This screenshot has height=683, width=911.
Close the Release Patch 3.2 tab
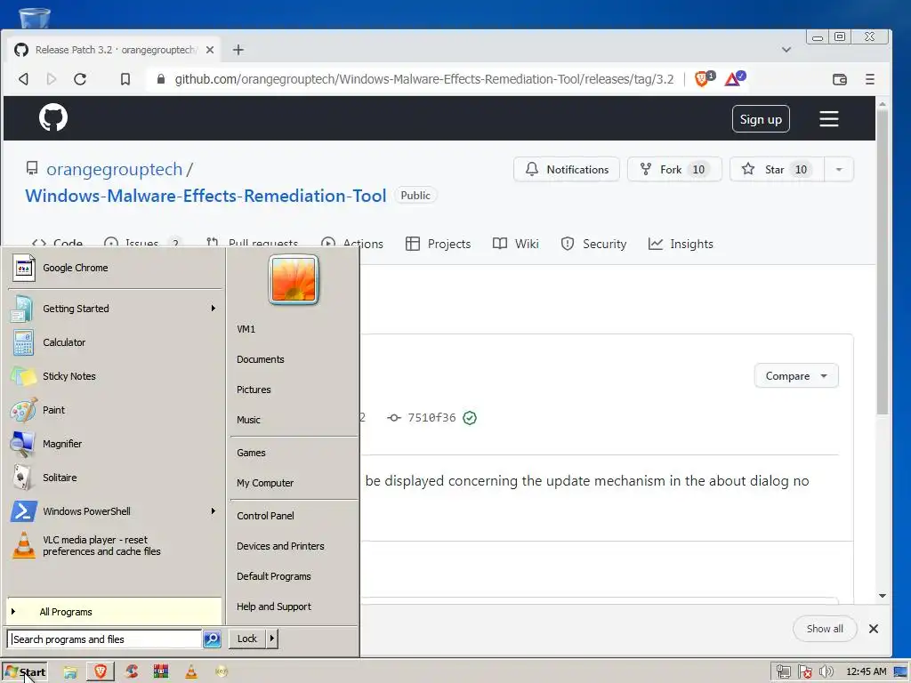210,50
